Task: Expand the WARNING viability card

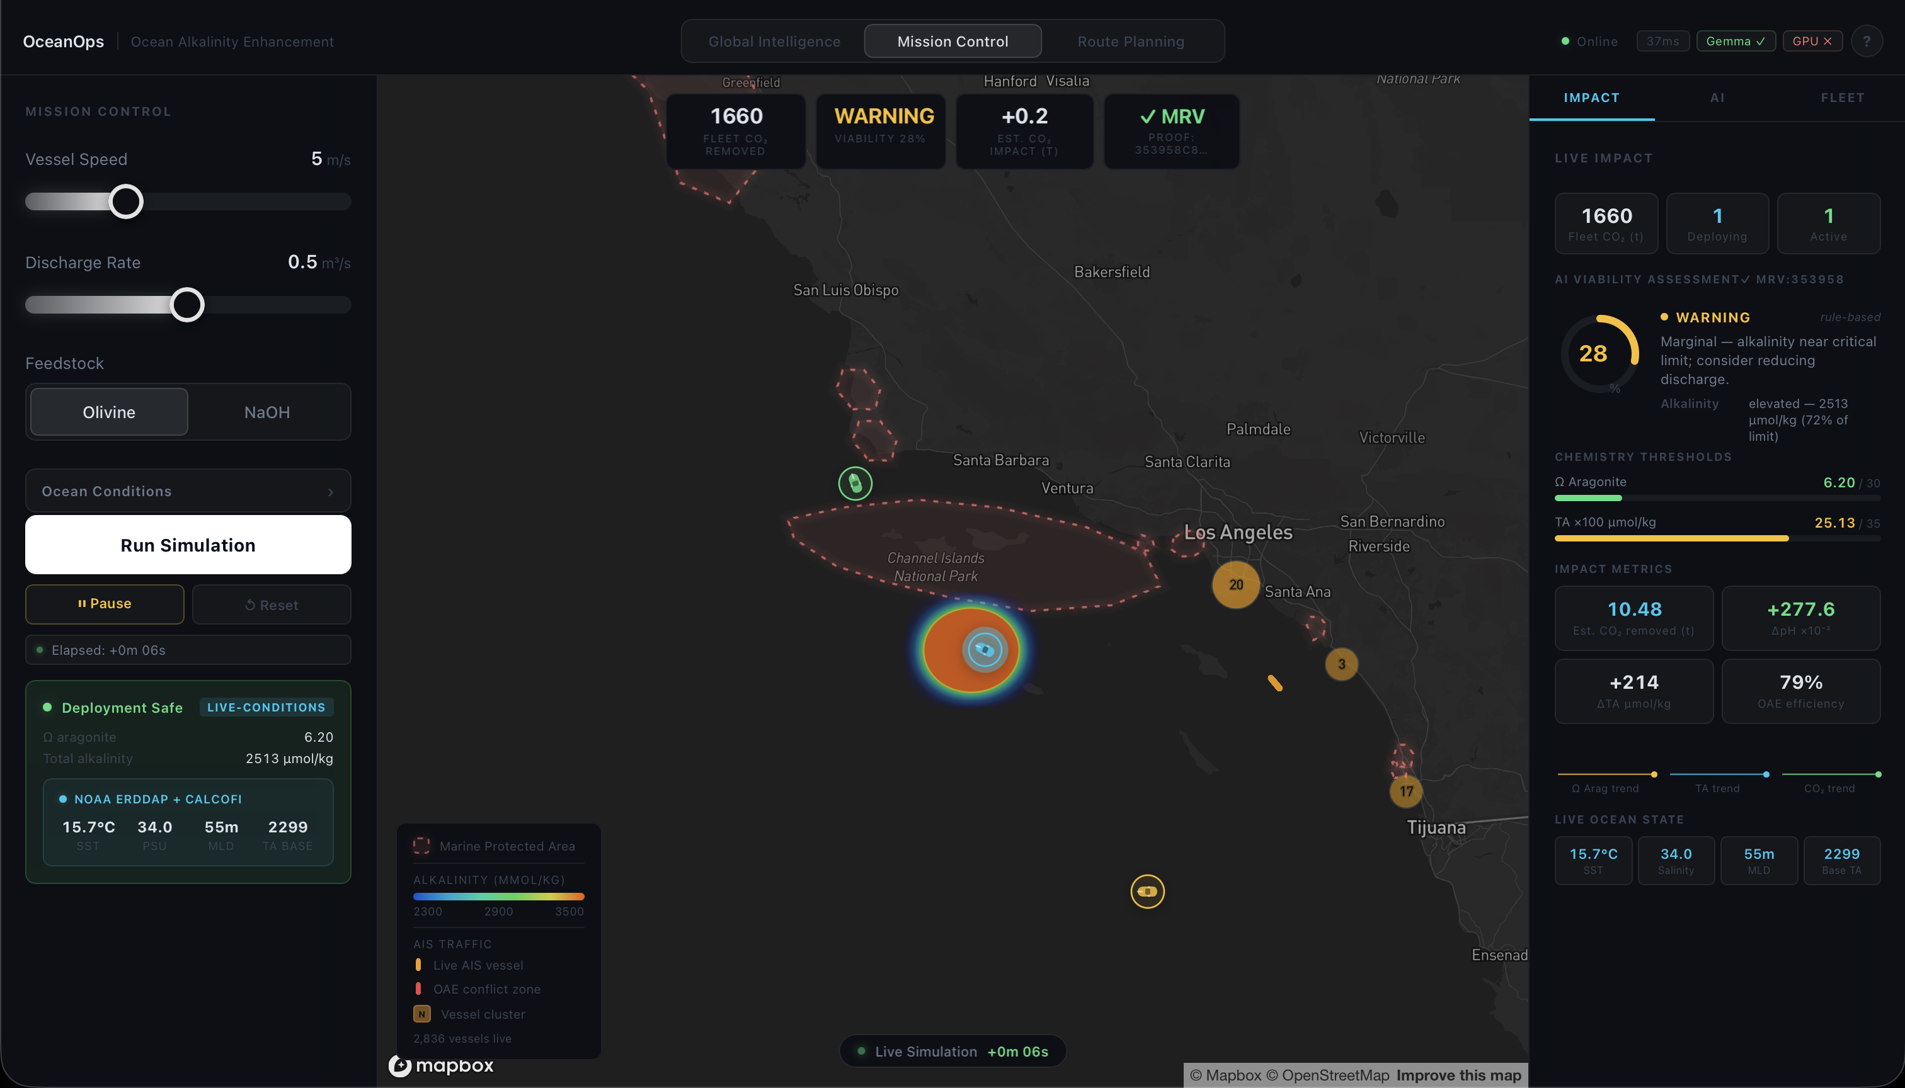Action: 881,132
